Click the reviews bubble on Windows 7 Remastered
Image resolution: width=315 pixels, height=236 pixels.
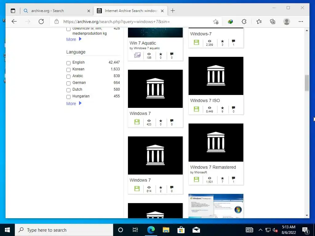233,178
